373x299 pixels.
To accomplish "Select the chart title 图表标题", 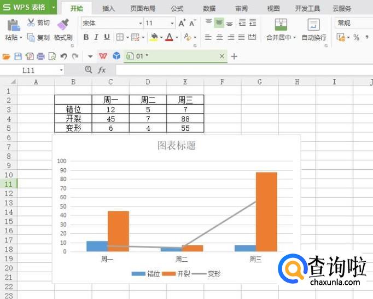I will tap(177, 145).
